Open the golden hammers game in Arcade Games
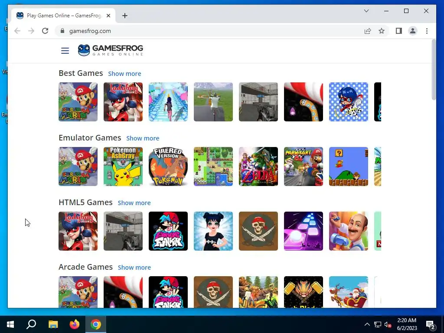The image size is (444, 333). click(303, 292)
